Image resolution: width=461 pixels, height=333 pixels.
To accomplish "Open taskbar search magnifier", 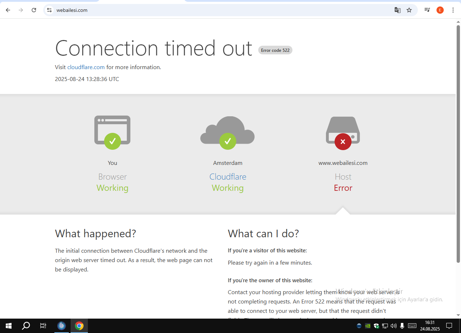I will [x=26, y=326].
